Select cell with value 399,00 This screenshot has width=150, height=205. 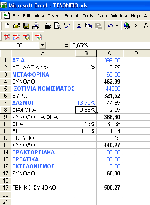110,60
